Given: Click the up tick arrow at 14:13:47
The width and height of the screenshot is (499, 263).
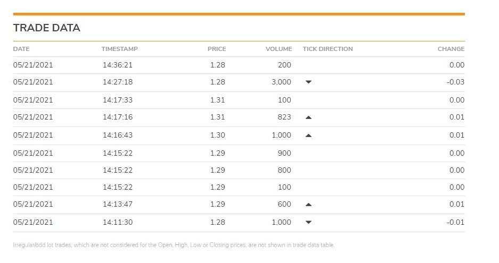Looking at the screenshot, I should (308, 205).
